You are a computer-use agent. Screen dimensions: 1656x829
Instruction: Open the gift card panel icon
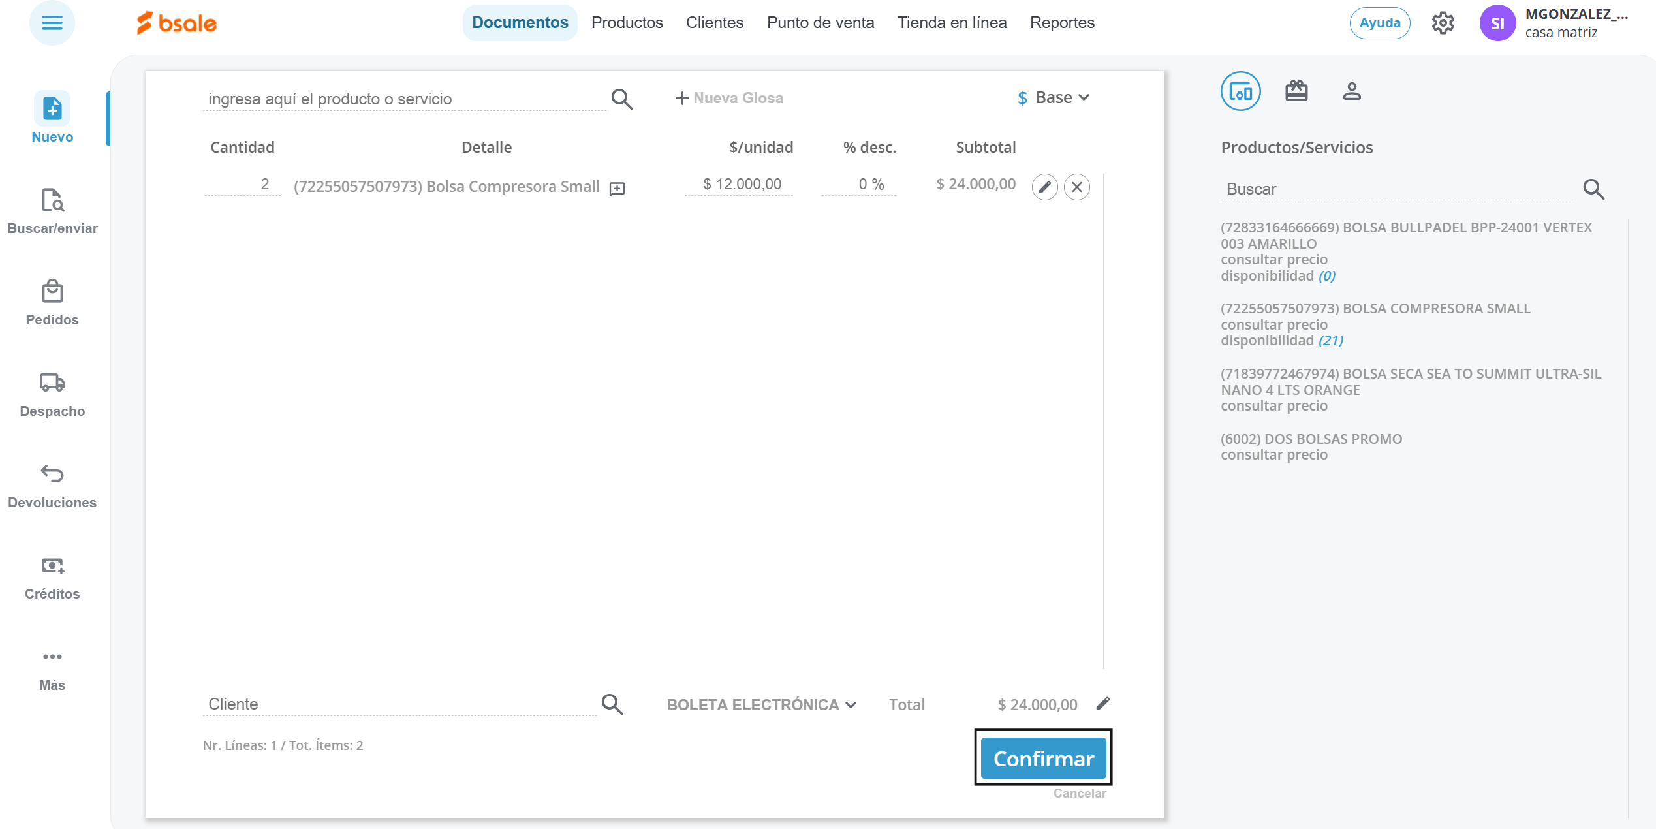pos(1296,91)
